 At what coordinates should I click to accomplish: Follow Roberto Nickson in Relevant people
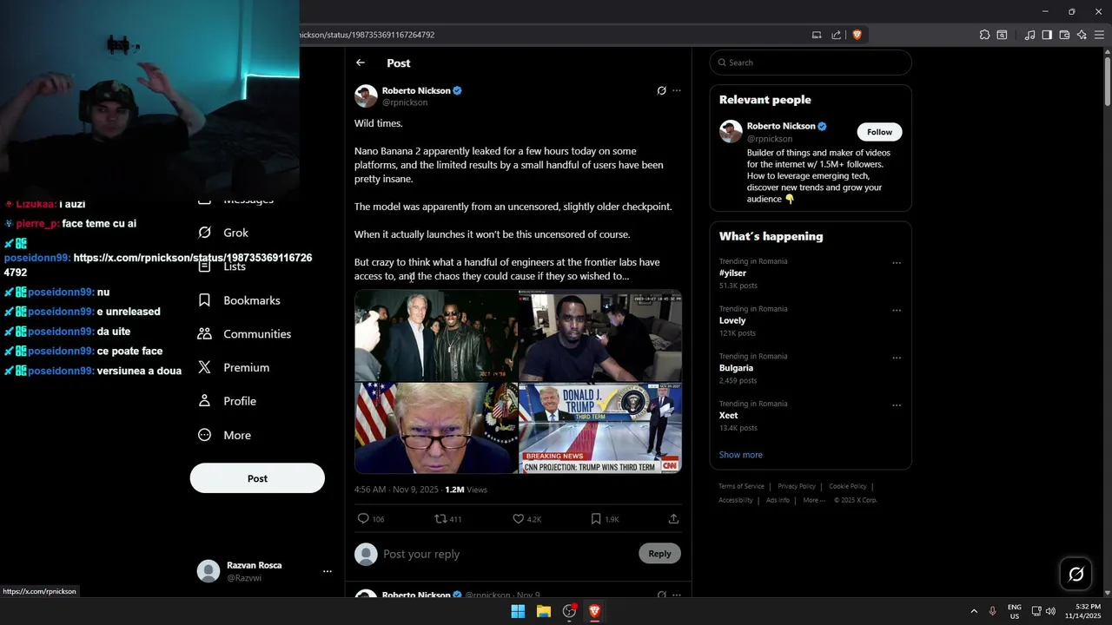tap(879, 132)
